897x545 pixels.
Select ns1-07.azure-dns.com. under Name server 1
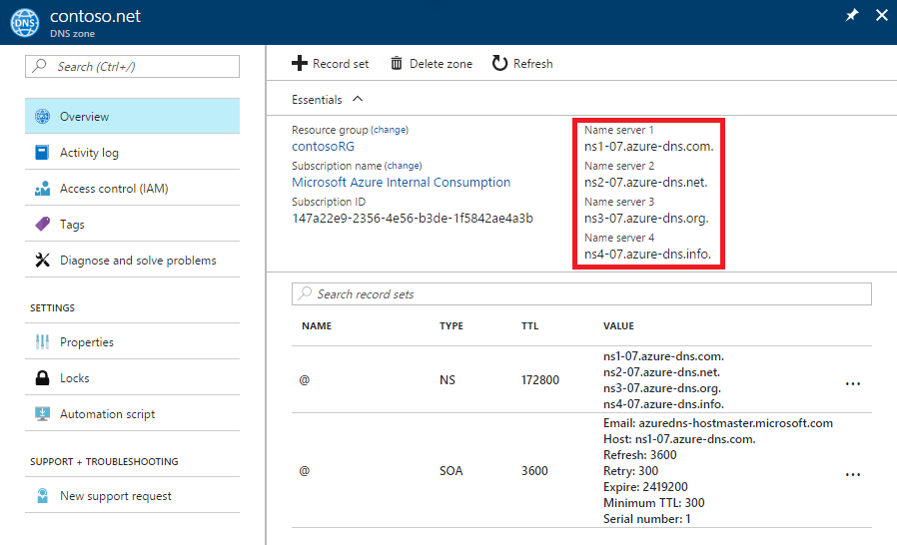(648, 147)
